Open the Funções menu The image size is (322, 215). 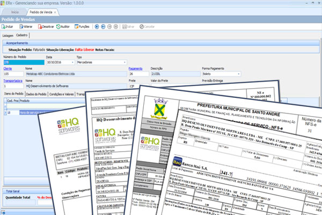click(82, 26)
